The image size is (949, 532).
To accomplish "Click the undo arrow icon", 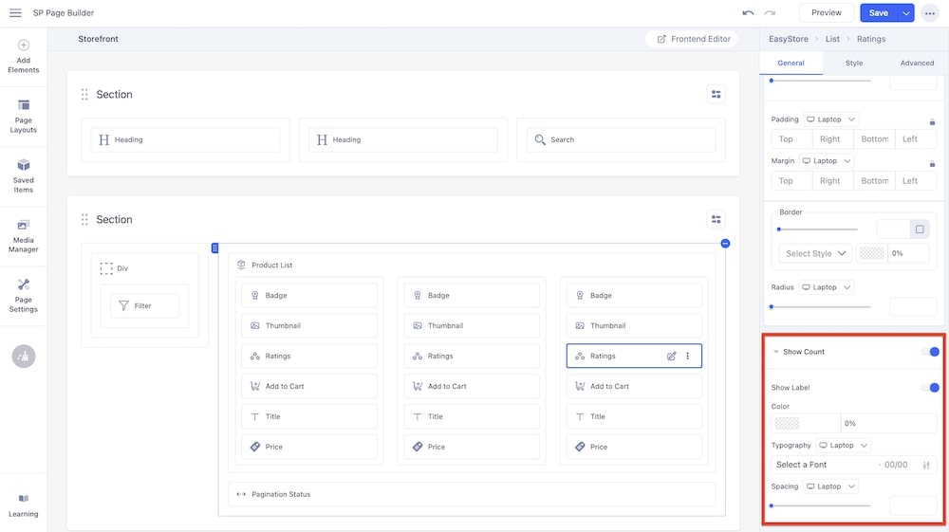I will coord(748,13).
